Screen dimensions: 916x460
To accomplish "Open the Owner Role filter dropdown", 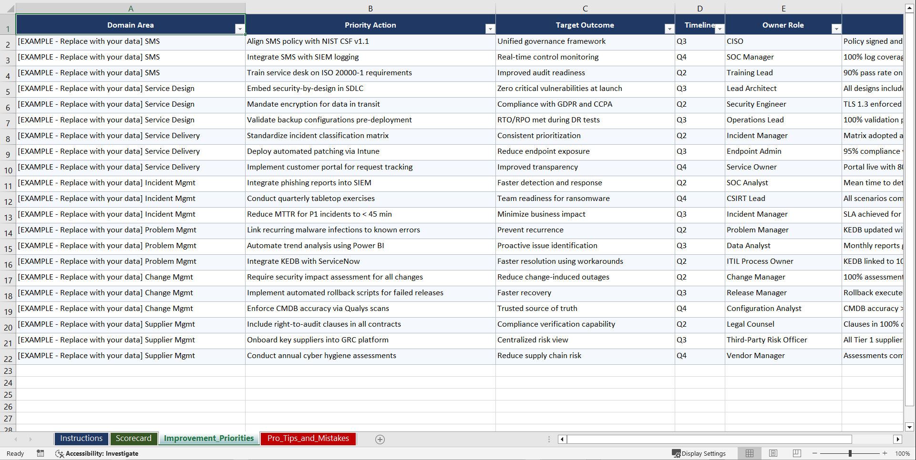I will point(836,29).
